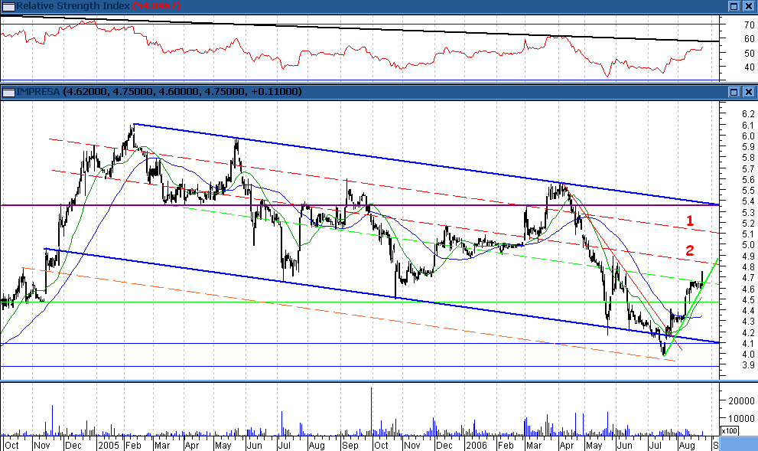Close the IMPRESA price pane

pos(749,92)
